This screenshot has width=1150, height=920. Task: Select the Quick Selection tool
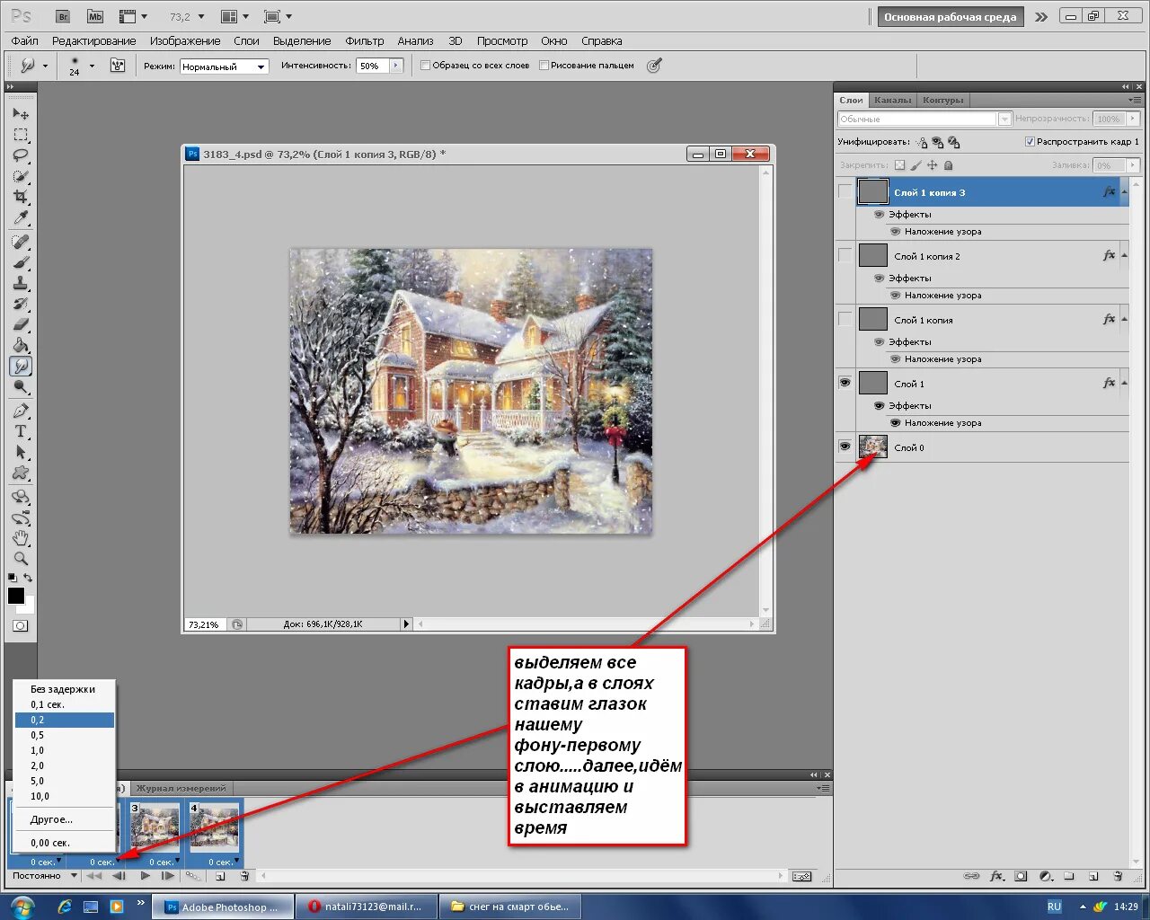tap(21, 176)
